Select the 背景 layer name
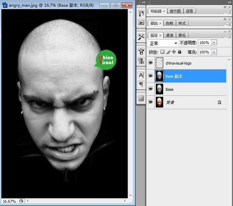 pos(170,102)
